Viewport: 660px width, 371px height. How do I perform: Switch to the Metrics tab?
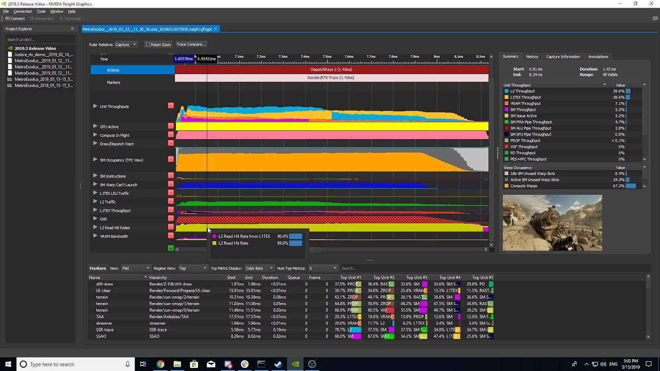[532, 57]
